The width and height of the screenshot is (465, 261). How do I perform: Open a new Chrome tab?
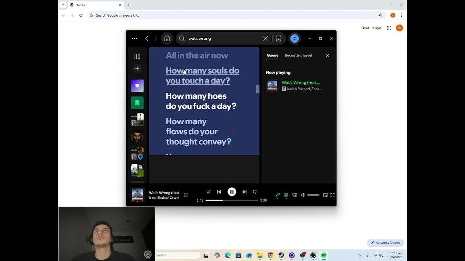point(129,5)
